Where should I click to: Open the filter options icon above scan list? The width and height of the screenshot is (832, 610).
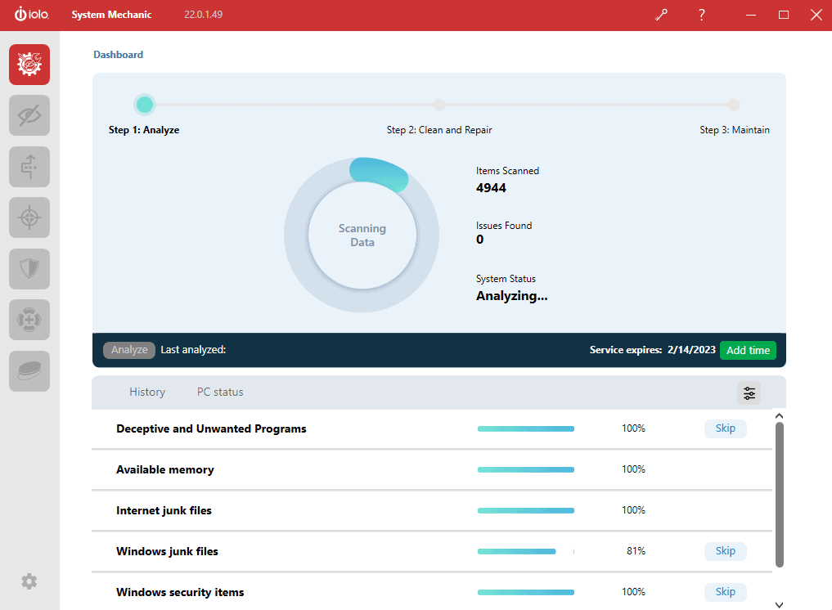[749, 392]
